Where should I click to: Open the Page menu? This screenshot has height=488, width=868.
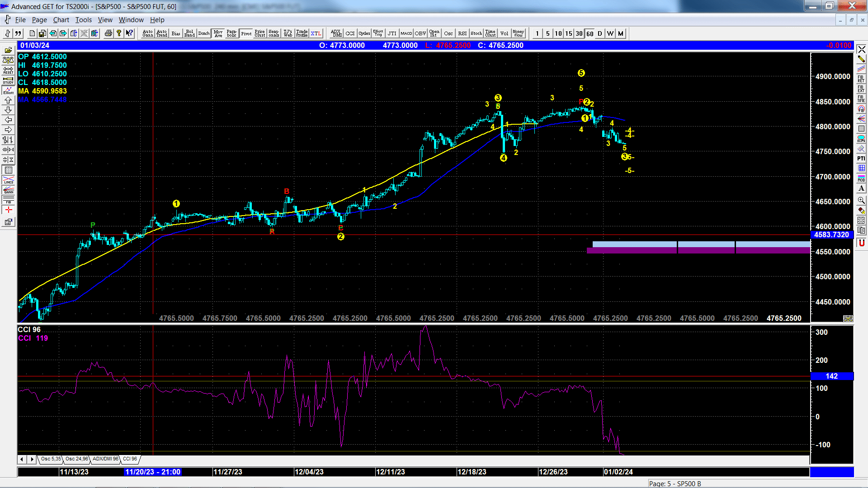tap(39, 20)
